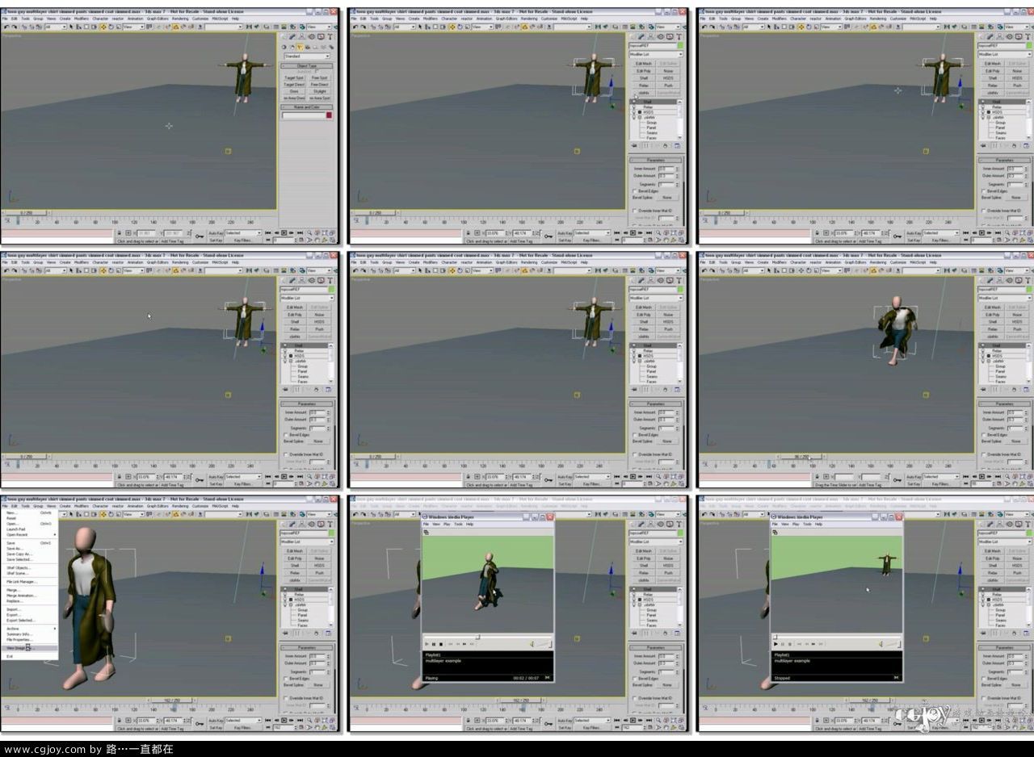Enable Override Inner Mat ID in the File-menu frame
1034x757 pixels.
(x=286, y=698)
